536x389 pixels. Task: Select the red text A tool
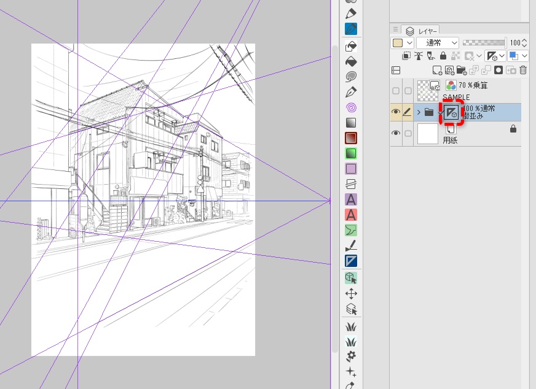[351, 215]
